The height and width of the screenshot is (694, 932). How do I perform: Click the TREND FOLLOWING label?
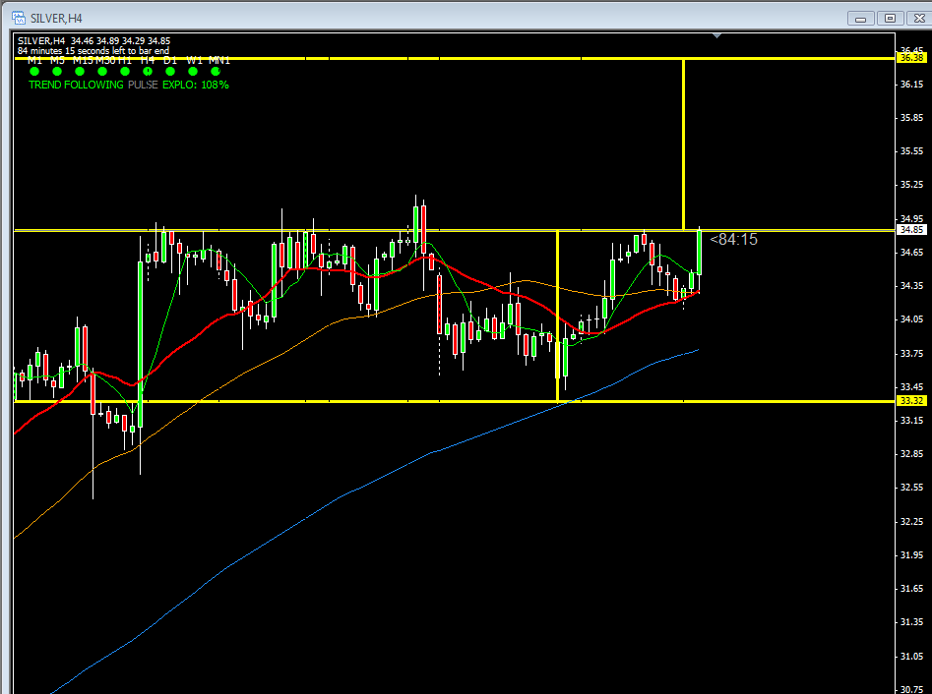coord(77,86)
